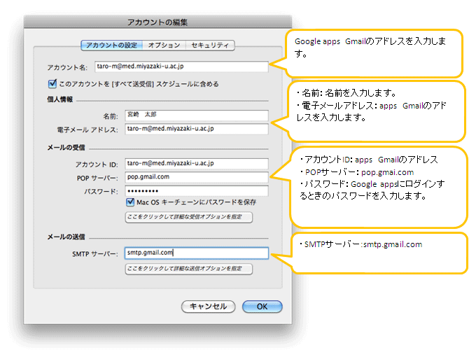Open the detailed 受信オプション settings button

coord(188,218)
